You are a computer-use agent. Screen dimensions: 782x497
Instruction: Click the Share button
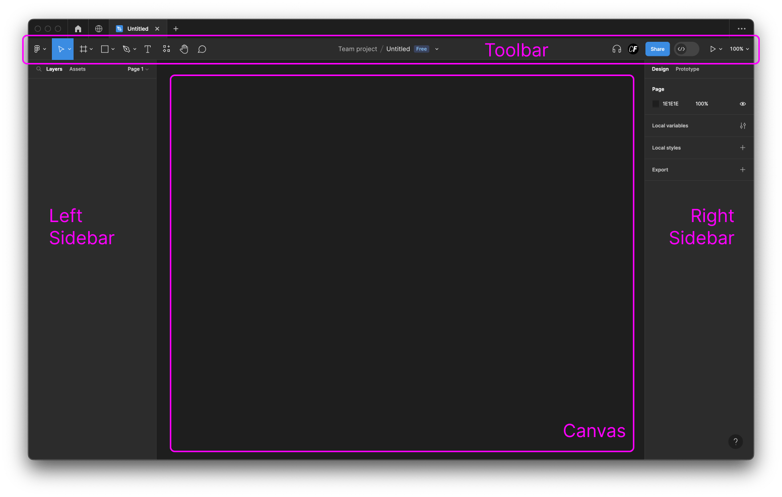click(x=658, y=49)
